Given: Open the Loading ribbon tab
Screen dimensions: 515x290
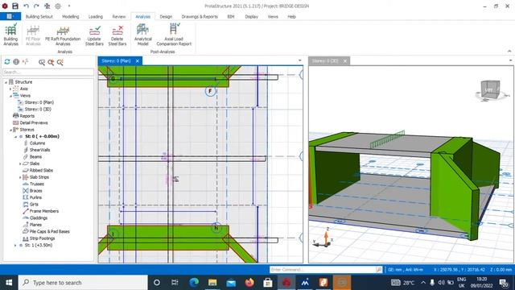Looking at the screenshot, I should (96, 16).
